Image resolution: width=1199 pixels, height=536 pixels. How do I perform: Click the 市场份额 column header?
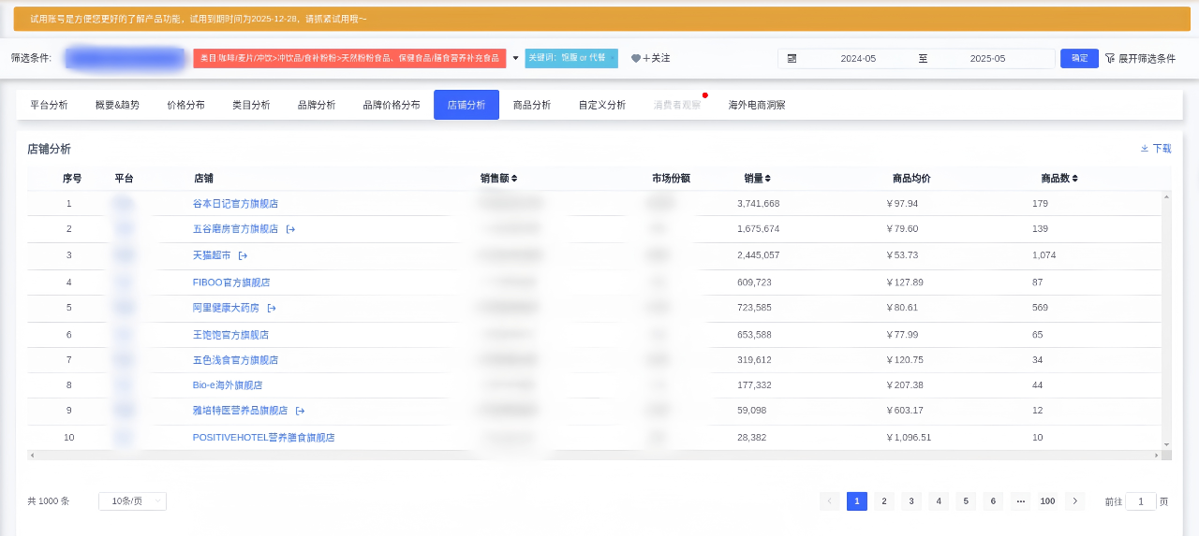pos(671,178)
